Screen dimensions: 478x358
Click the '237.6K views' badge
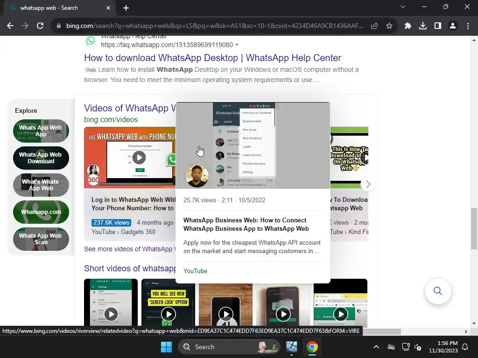coord(111,222)
